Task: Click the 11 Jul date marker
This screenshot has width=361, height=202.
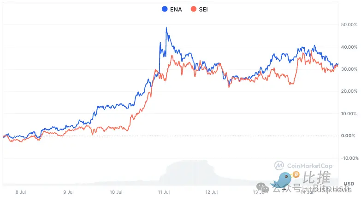Action: click(x=164, y=192)
